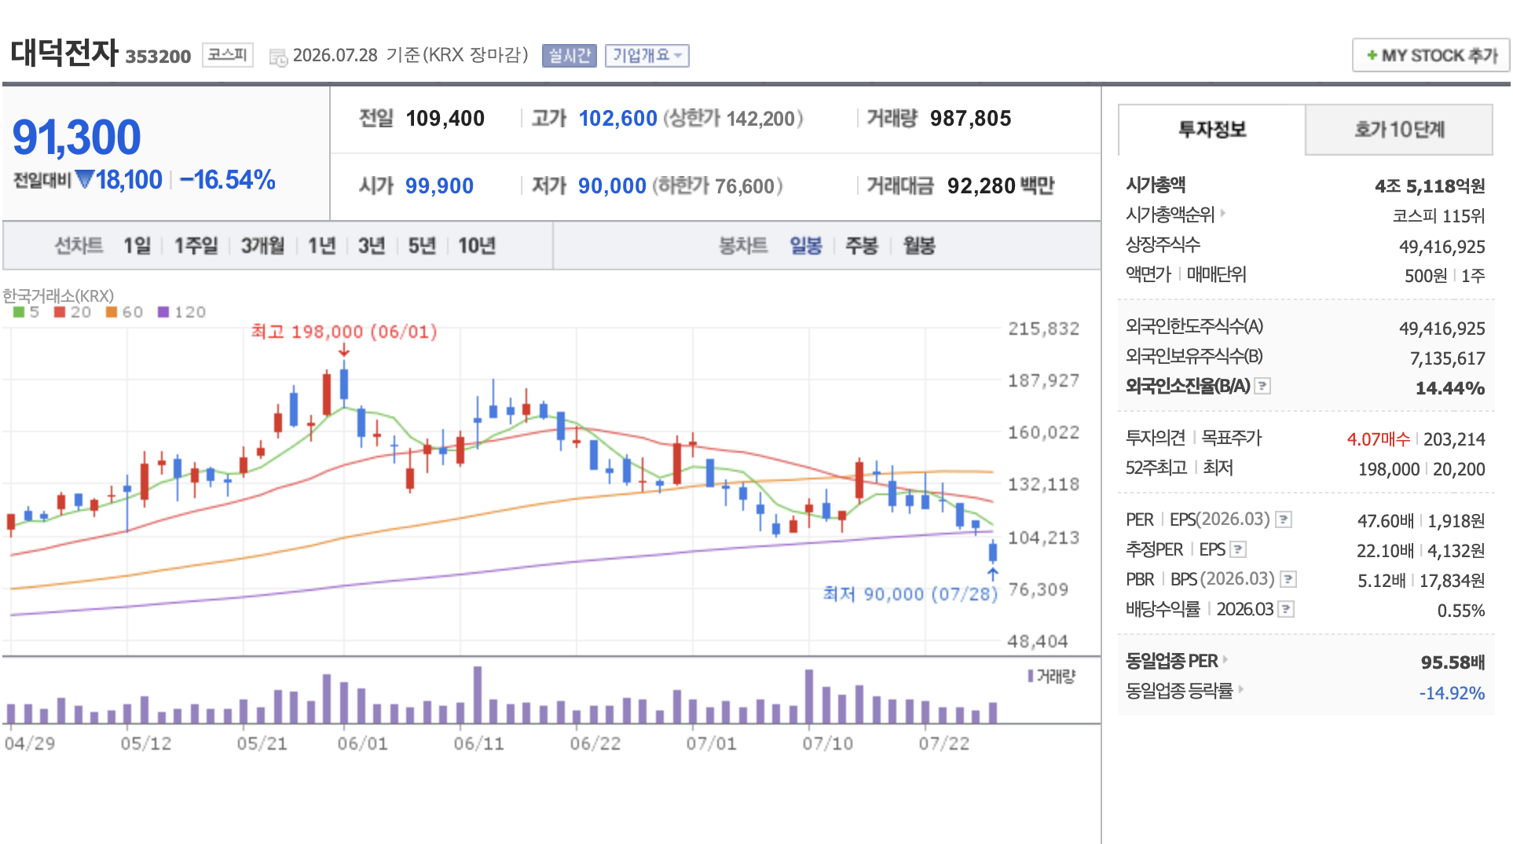1513x844 pixels.
Task: Open the 기업개요 dropdown
Action: pos(647,56)
